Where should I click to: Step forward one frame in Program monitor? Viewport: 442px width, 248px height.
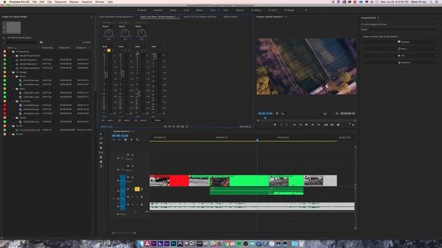[312, 125]
